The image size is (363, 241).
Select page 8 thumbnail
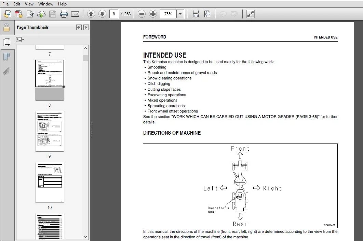click(x=50, y=80)
